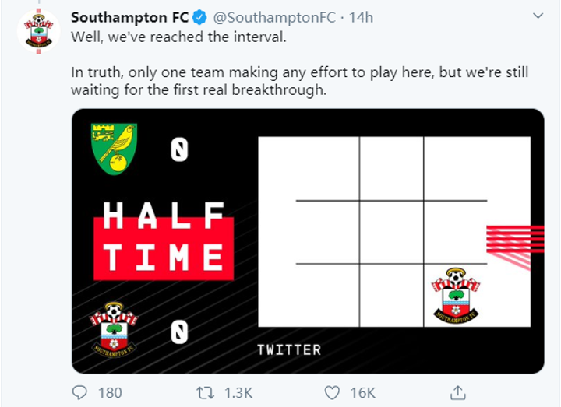561x407 pixels.
Task: Toggle the like heart on this tweet
Action: 332,392
